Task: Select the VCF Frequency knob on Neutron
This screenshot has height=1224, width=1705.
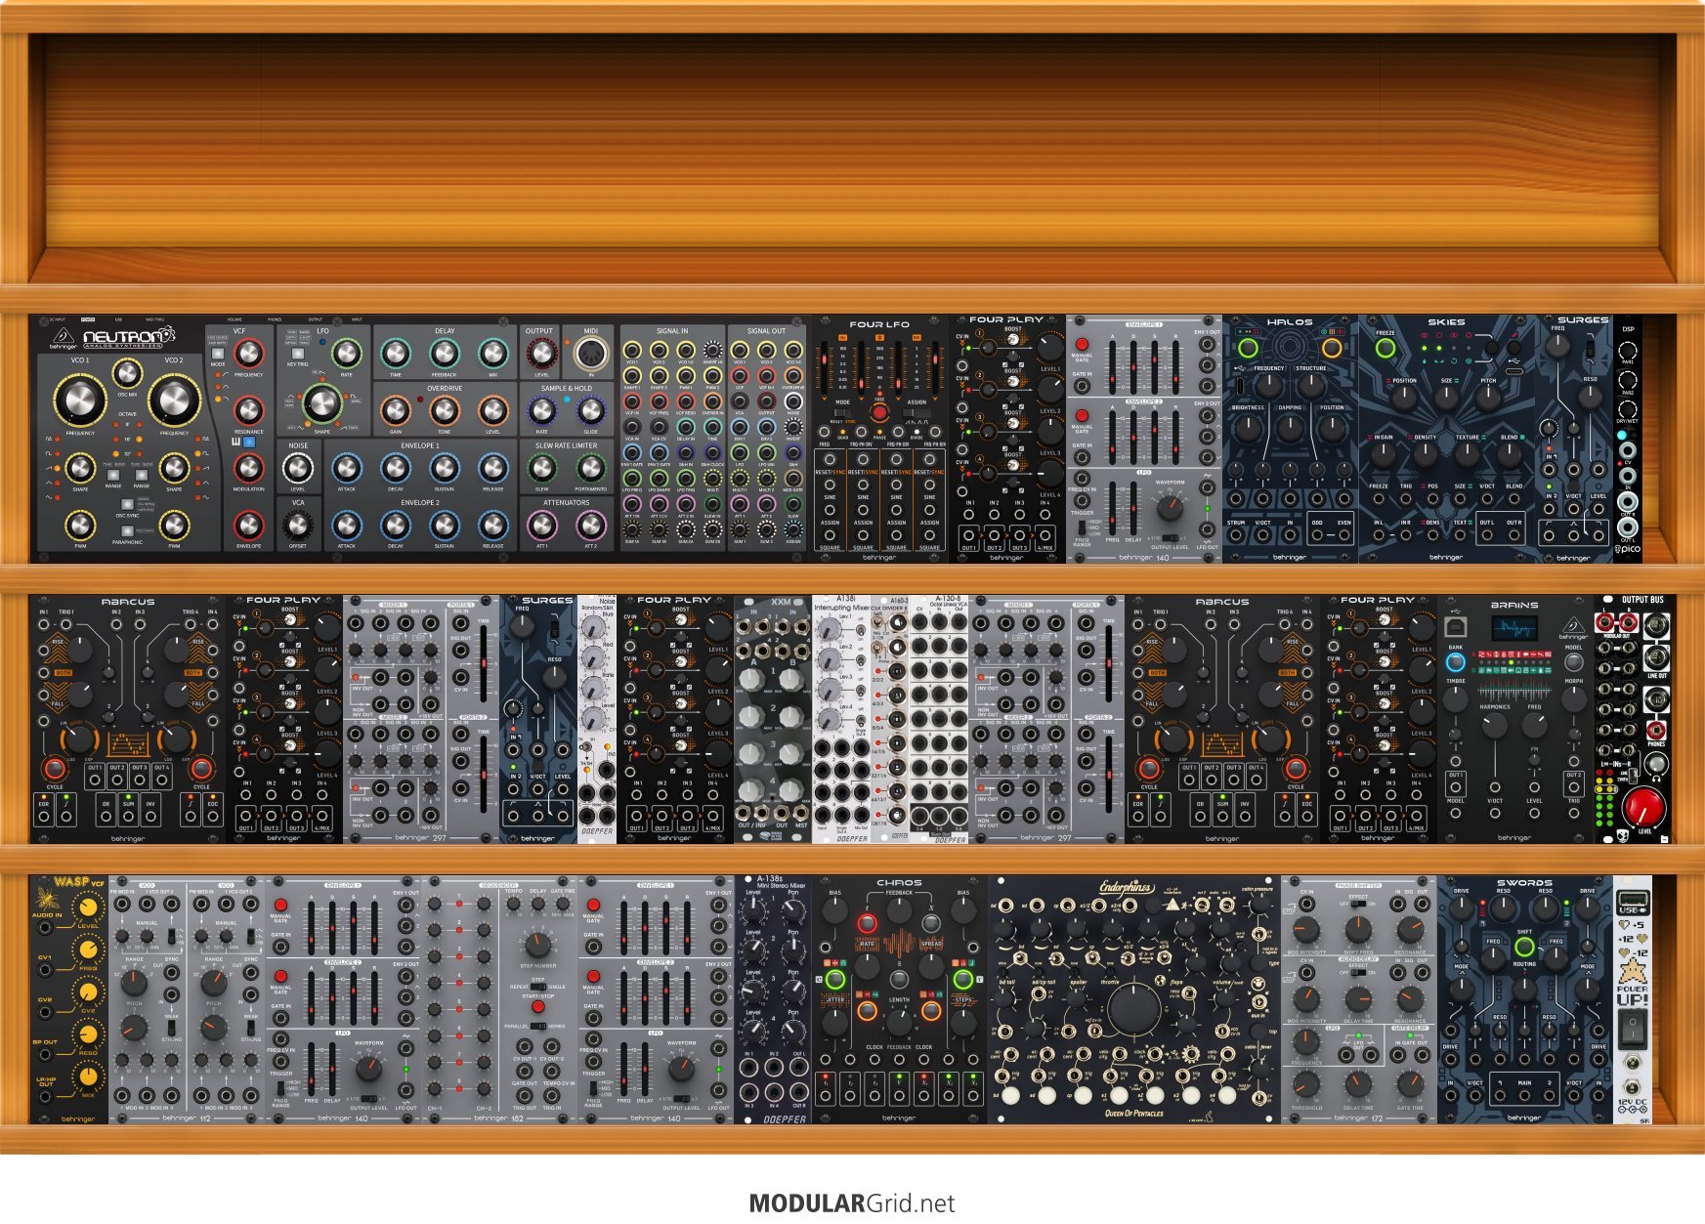Action: point(248,353)
